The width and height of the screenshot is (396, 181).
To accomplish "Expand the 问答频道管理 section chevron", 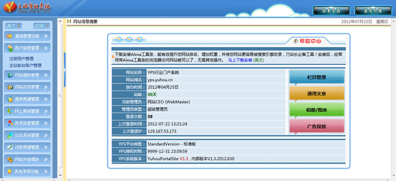I will point(46,147).
